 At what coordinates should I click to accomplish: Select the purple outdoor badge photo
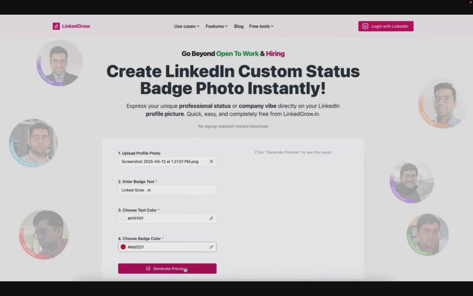[x=412, y=181]
